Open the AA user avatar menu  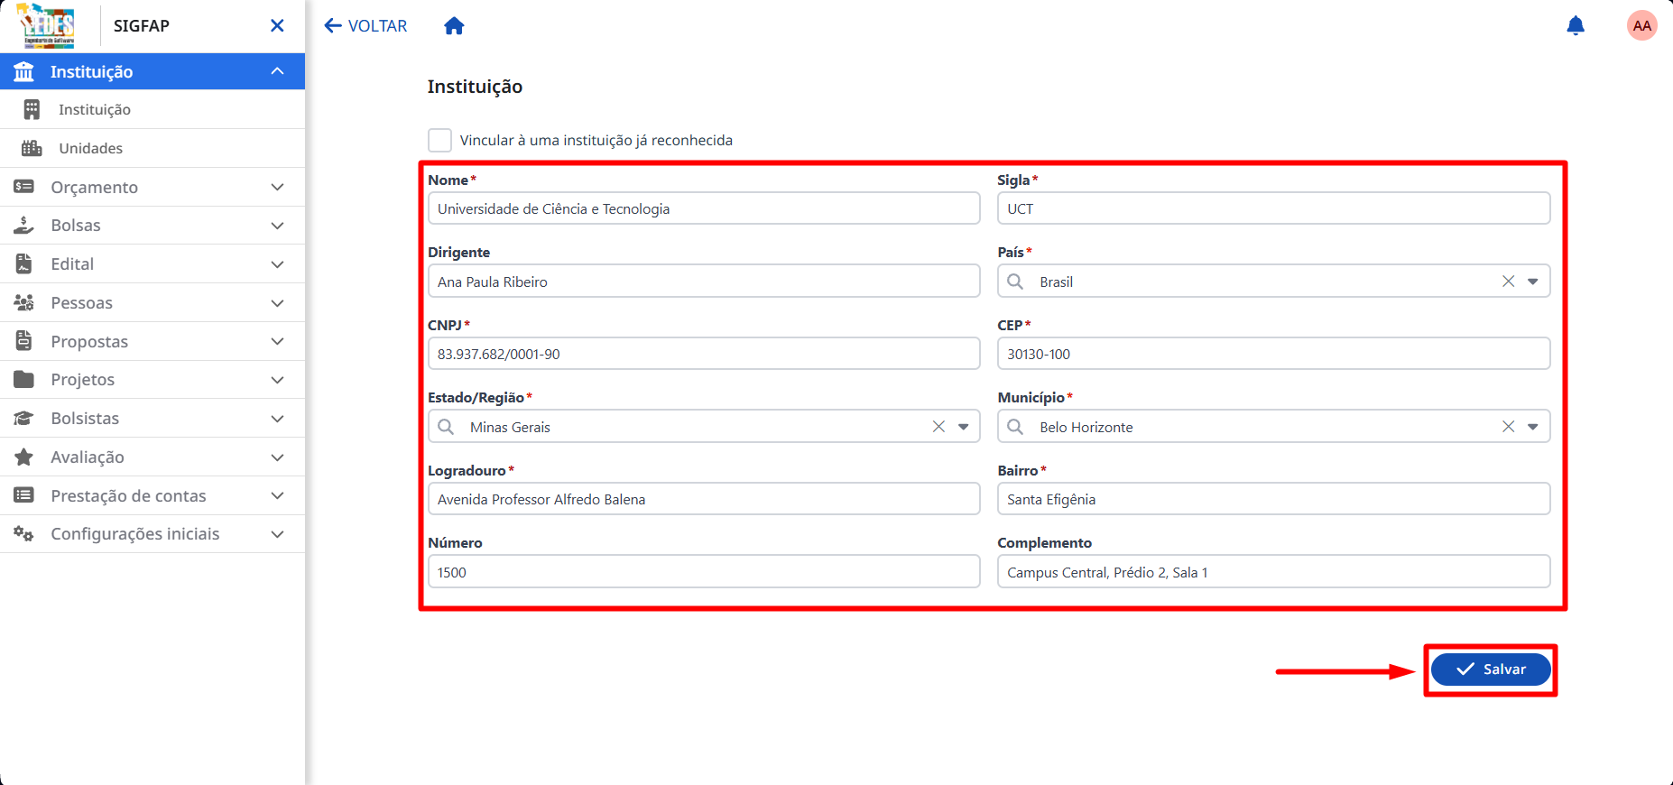[1641, 25]
